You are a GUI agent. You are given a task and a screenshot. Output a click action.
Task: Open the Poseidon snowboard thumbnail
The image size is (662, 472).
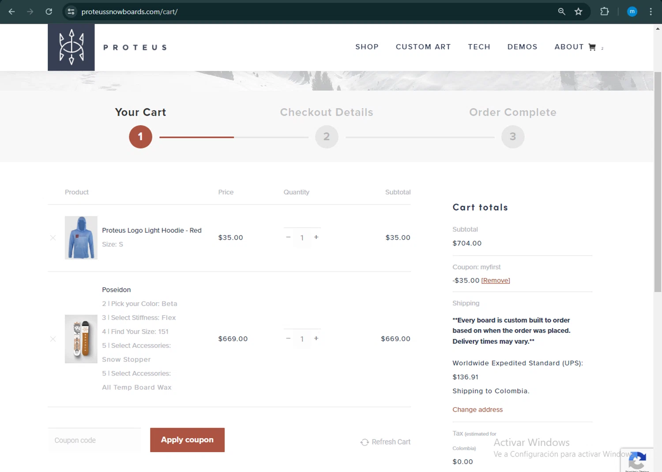(x=81, y=339)
